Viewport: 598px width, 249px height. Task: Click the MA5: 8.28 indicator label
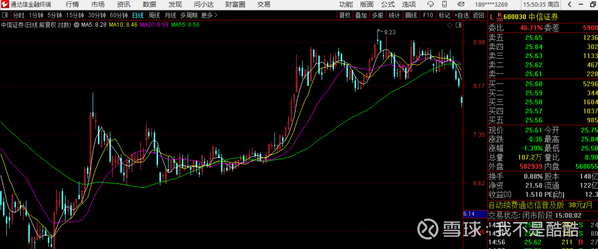pyautogui.click(x=94, y=25)
